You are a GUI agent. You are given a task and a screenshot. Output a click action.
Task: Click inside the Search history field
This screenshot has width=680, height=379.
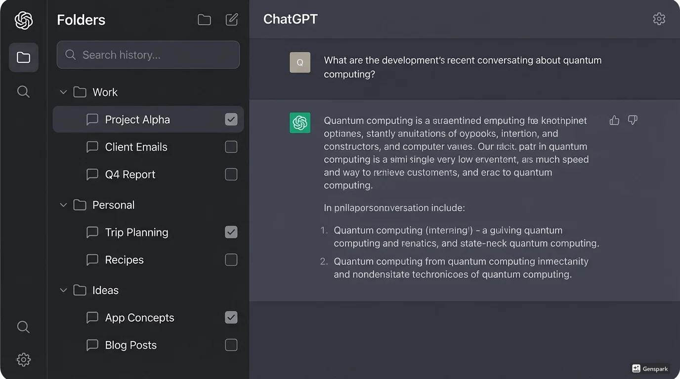(x=148, y=55)
